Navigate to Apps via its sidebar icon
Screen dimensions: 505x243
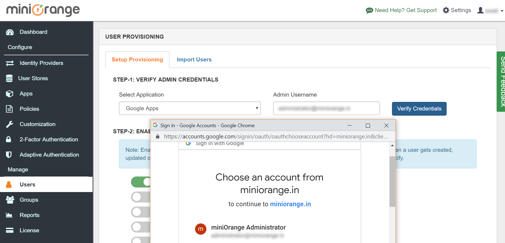click(x=10, y=94)
